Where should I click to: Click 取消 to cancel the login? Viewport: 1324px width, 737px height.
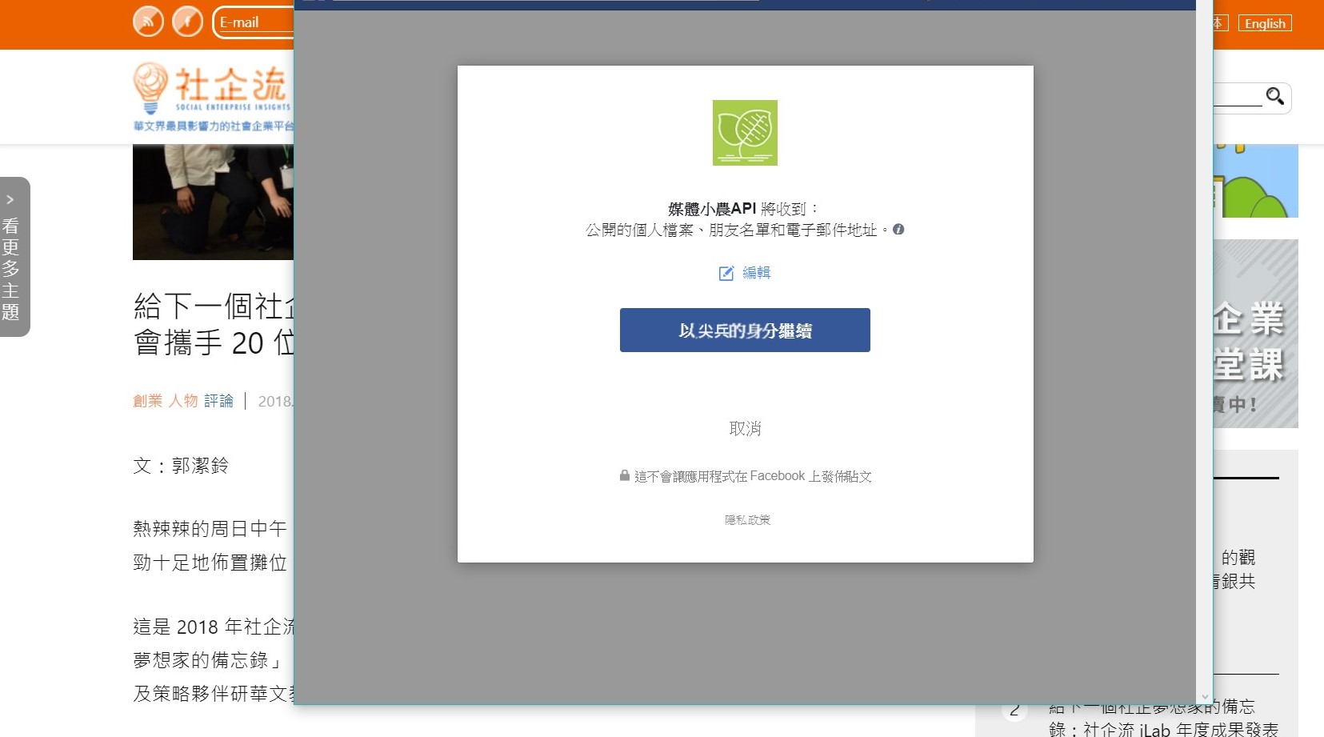click(745, 429)
